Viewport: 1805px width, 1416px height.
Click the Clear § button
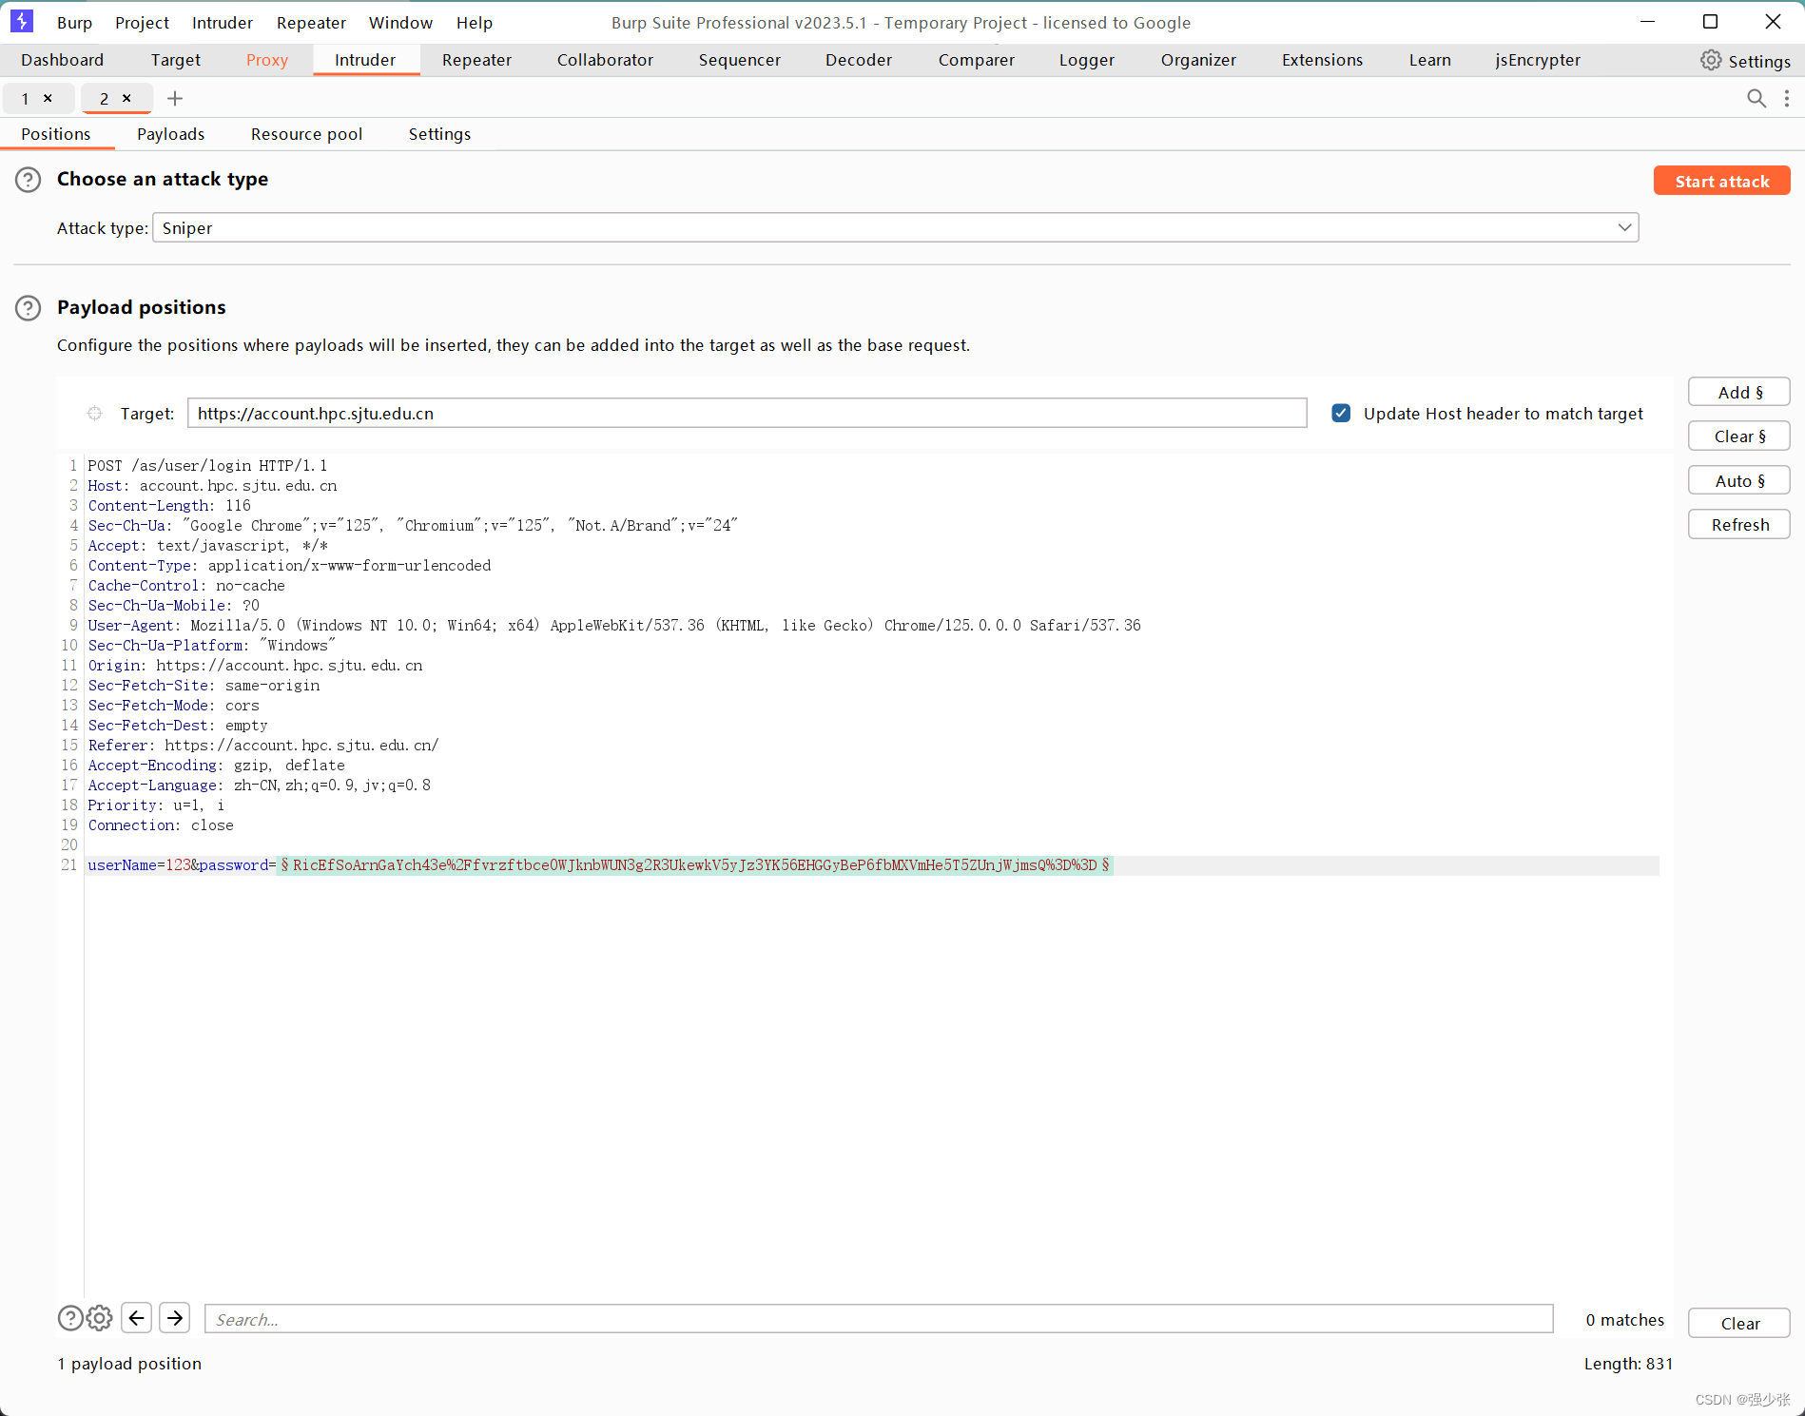click(x=1739, y=436)
